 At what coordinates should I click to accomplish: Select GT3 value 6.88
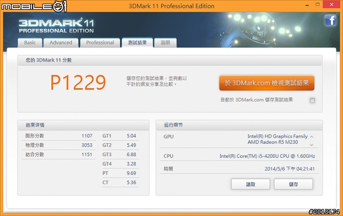point(131,155)
